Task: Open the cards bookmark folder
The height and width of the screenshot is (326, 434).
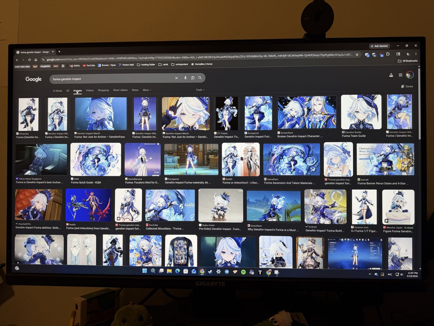Action: pos(163,64)
